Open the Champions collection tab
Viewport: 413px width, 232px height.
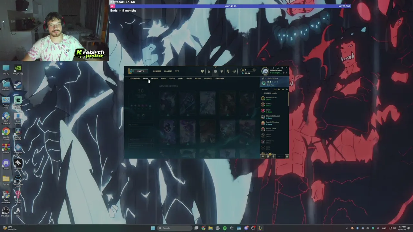point(135,79)
